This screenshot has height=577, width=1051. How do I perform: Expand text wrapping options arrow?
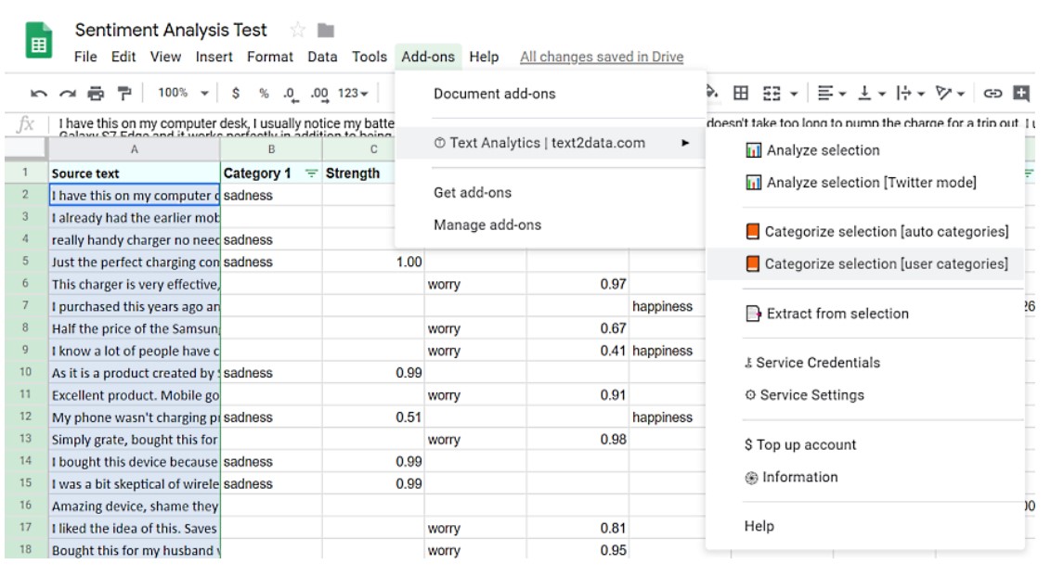tap(921, 94)
